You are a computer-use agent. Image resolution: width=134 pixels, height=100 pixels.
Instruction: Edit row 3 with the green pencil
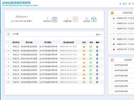91,55
